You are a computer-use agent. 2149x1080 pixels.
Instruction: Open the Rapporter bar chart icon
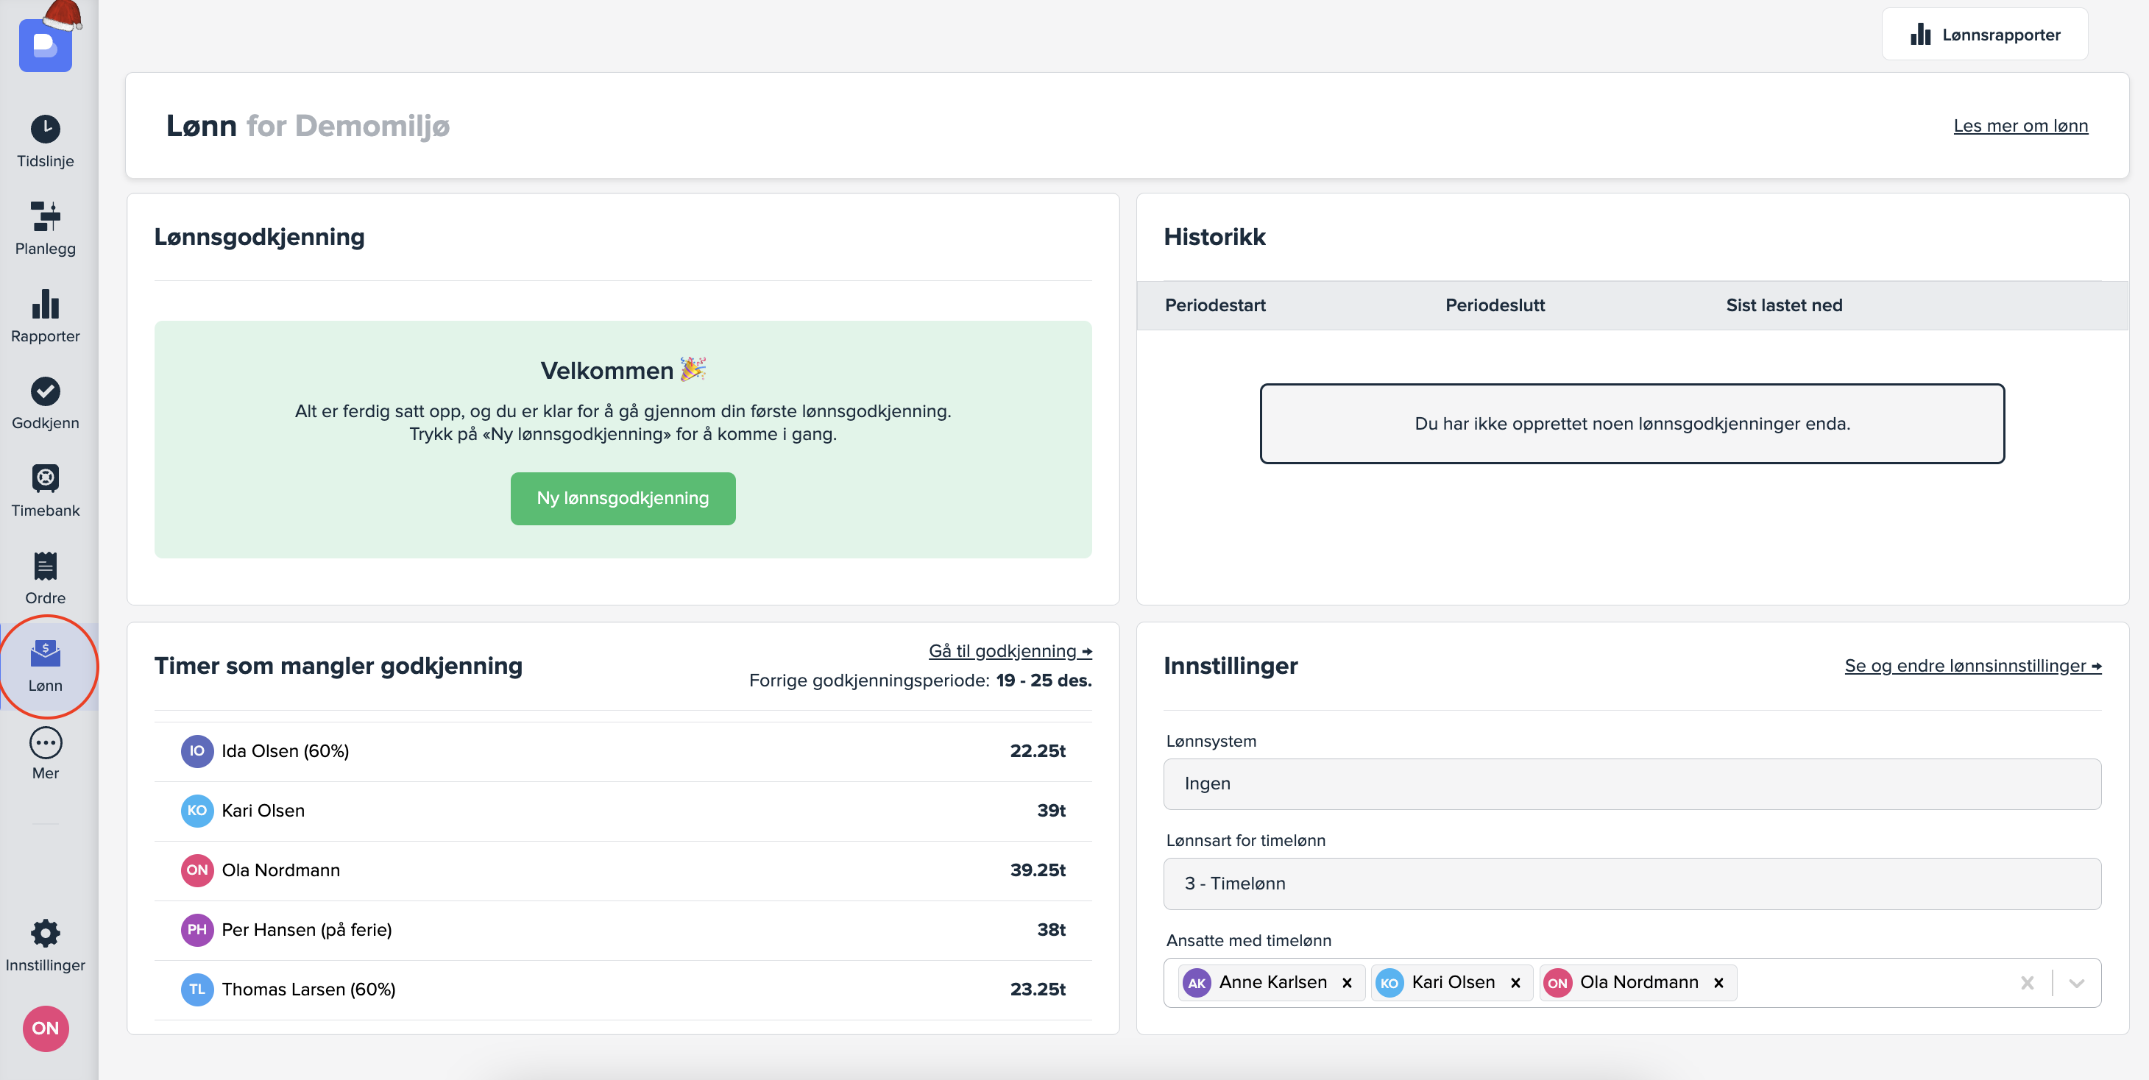pyautogui.click(x=45, y=305)
